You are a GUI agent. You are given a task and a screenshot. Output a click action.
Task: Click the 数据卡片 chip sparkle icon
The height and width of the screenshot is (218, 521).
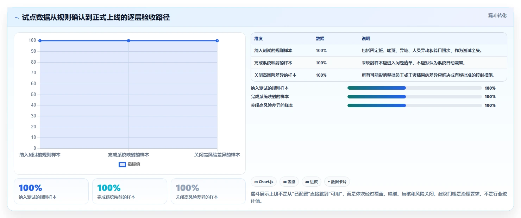click(x=329, y=182)
